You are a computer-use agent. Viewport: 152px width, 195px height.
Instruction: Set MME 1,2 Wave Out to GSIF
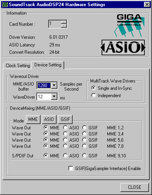pyautogui.click(x=84, y=127)
